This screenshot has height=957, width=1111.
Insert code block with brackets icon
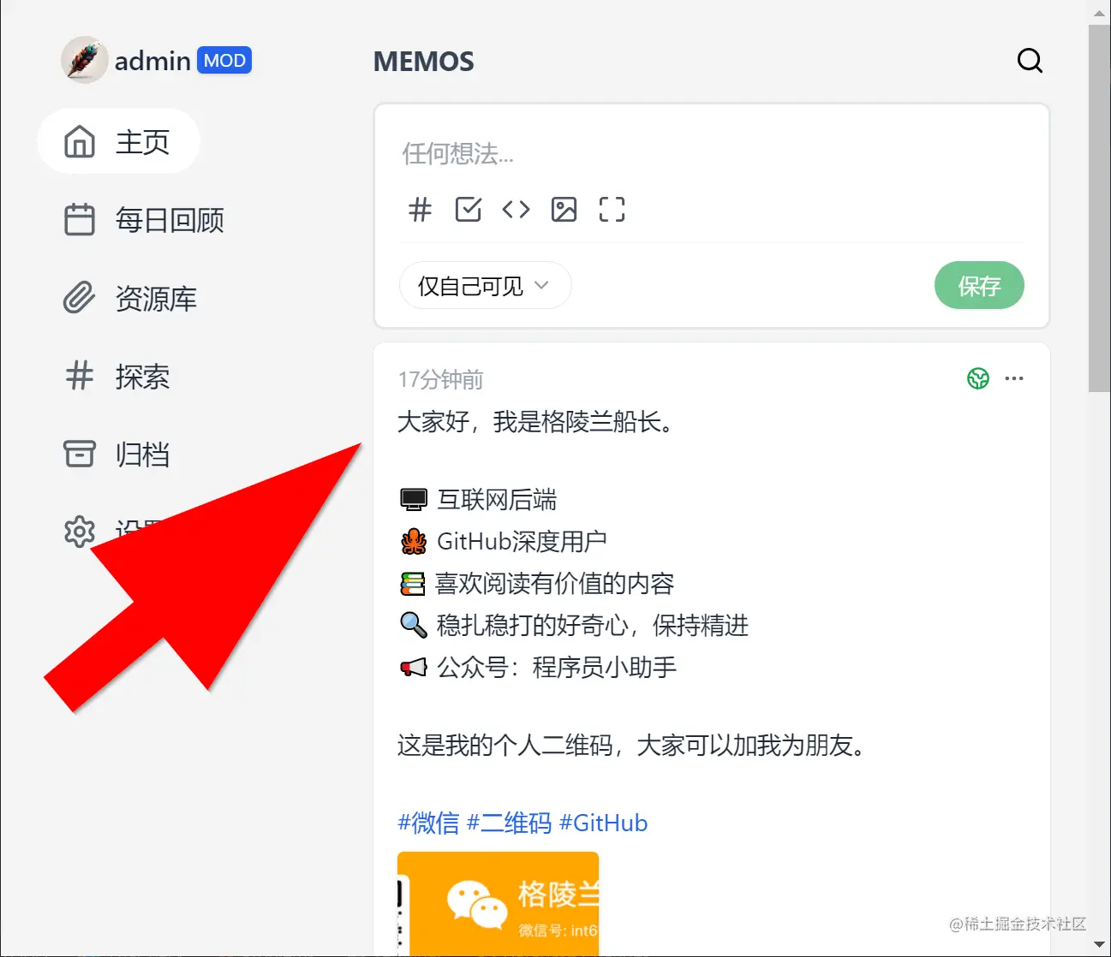coord(516,209)
